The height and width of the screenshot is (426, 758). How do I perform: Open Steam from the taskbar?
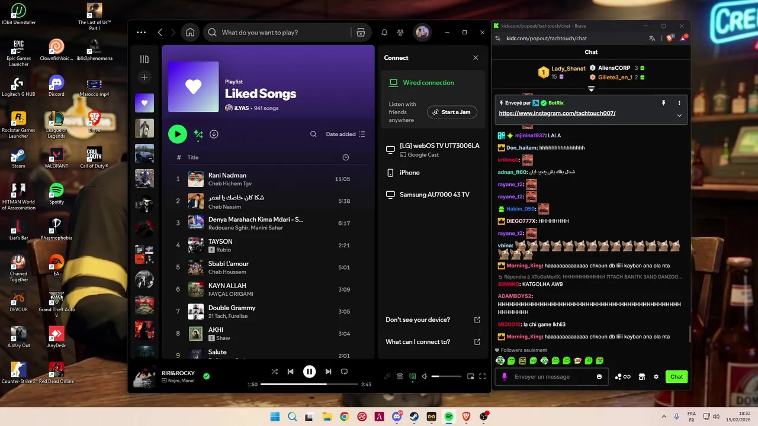pos(414,417)
